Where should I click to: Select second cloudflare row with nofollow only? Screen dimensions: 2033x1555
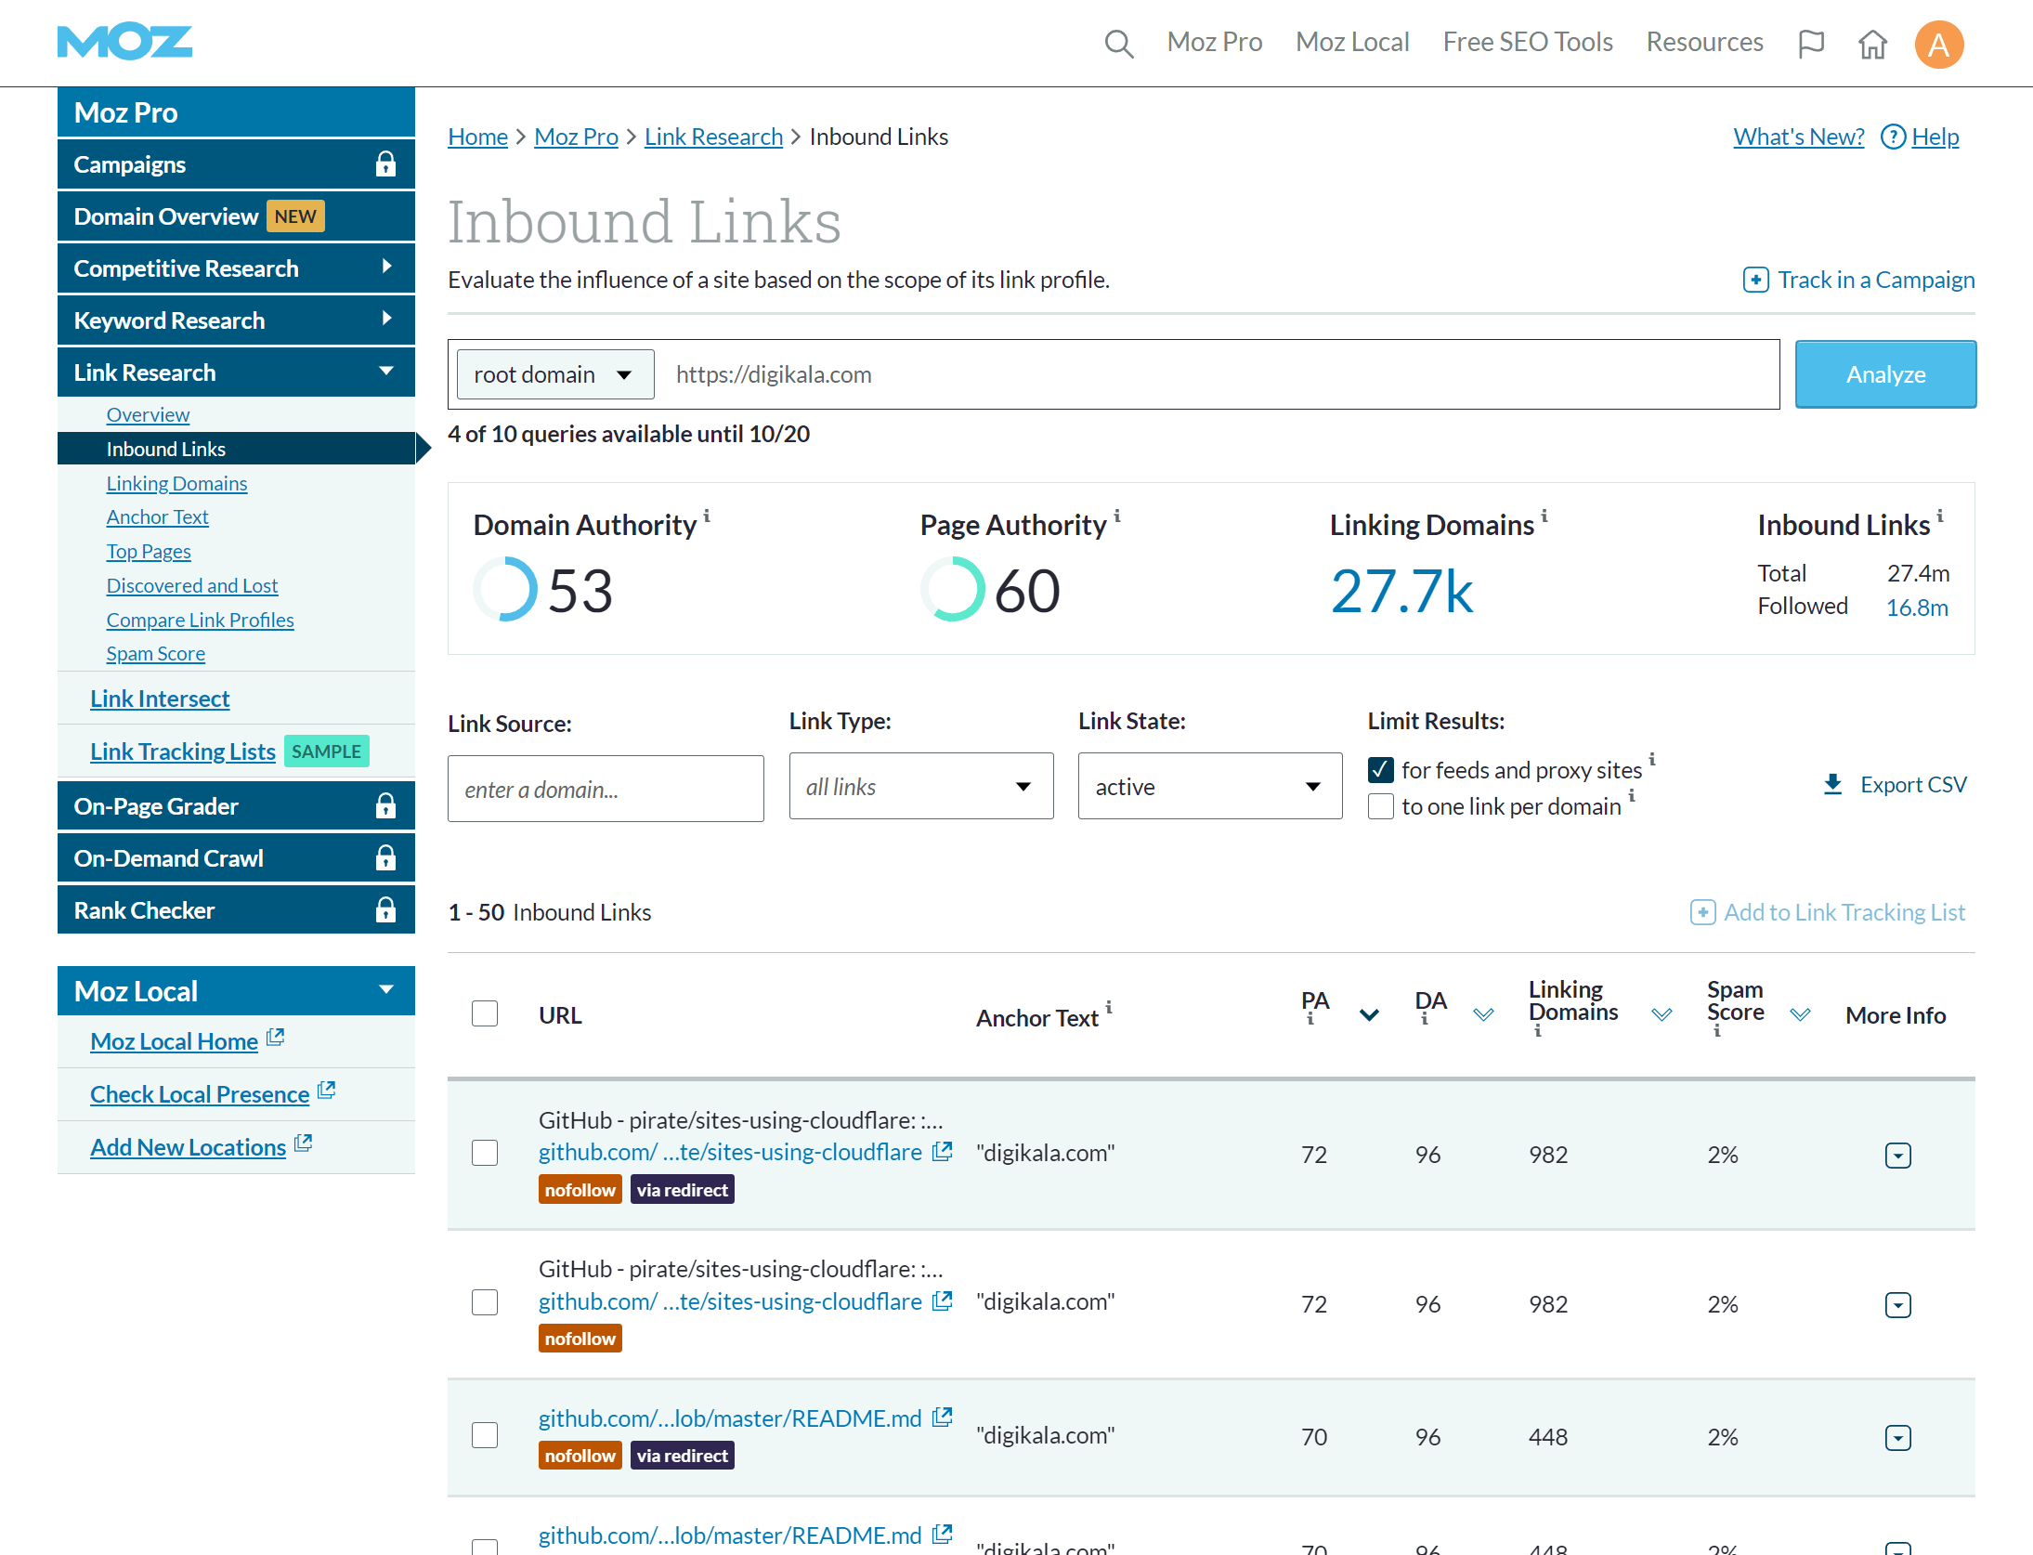[x=485, y=1302]
